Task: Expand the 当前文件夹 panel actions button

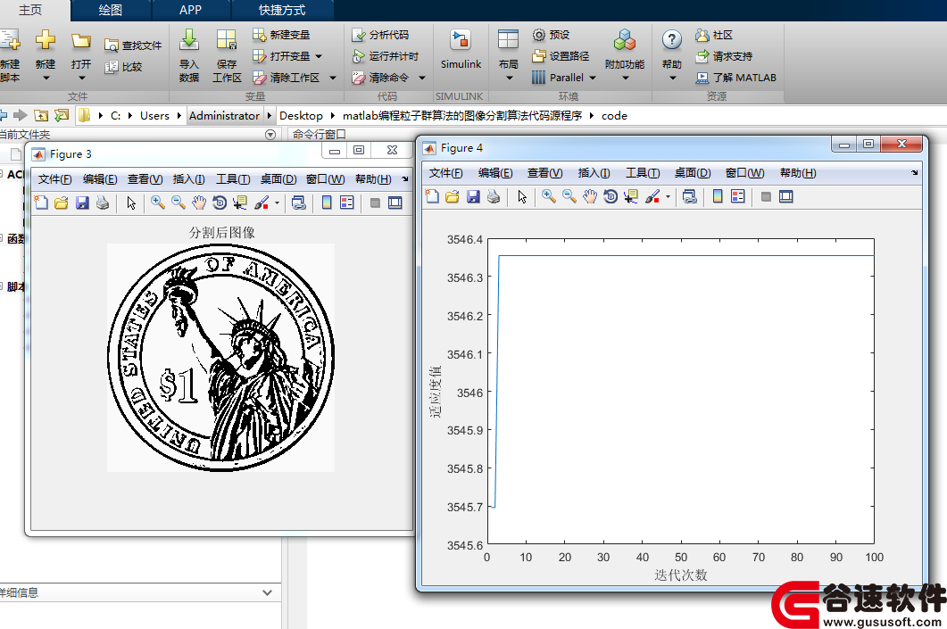Action: (x=270, y=135)
